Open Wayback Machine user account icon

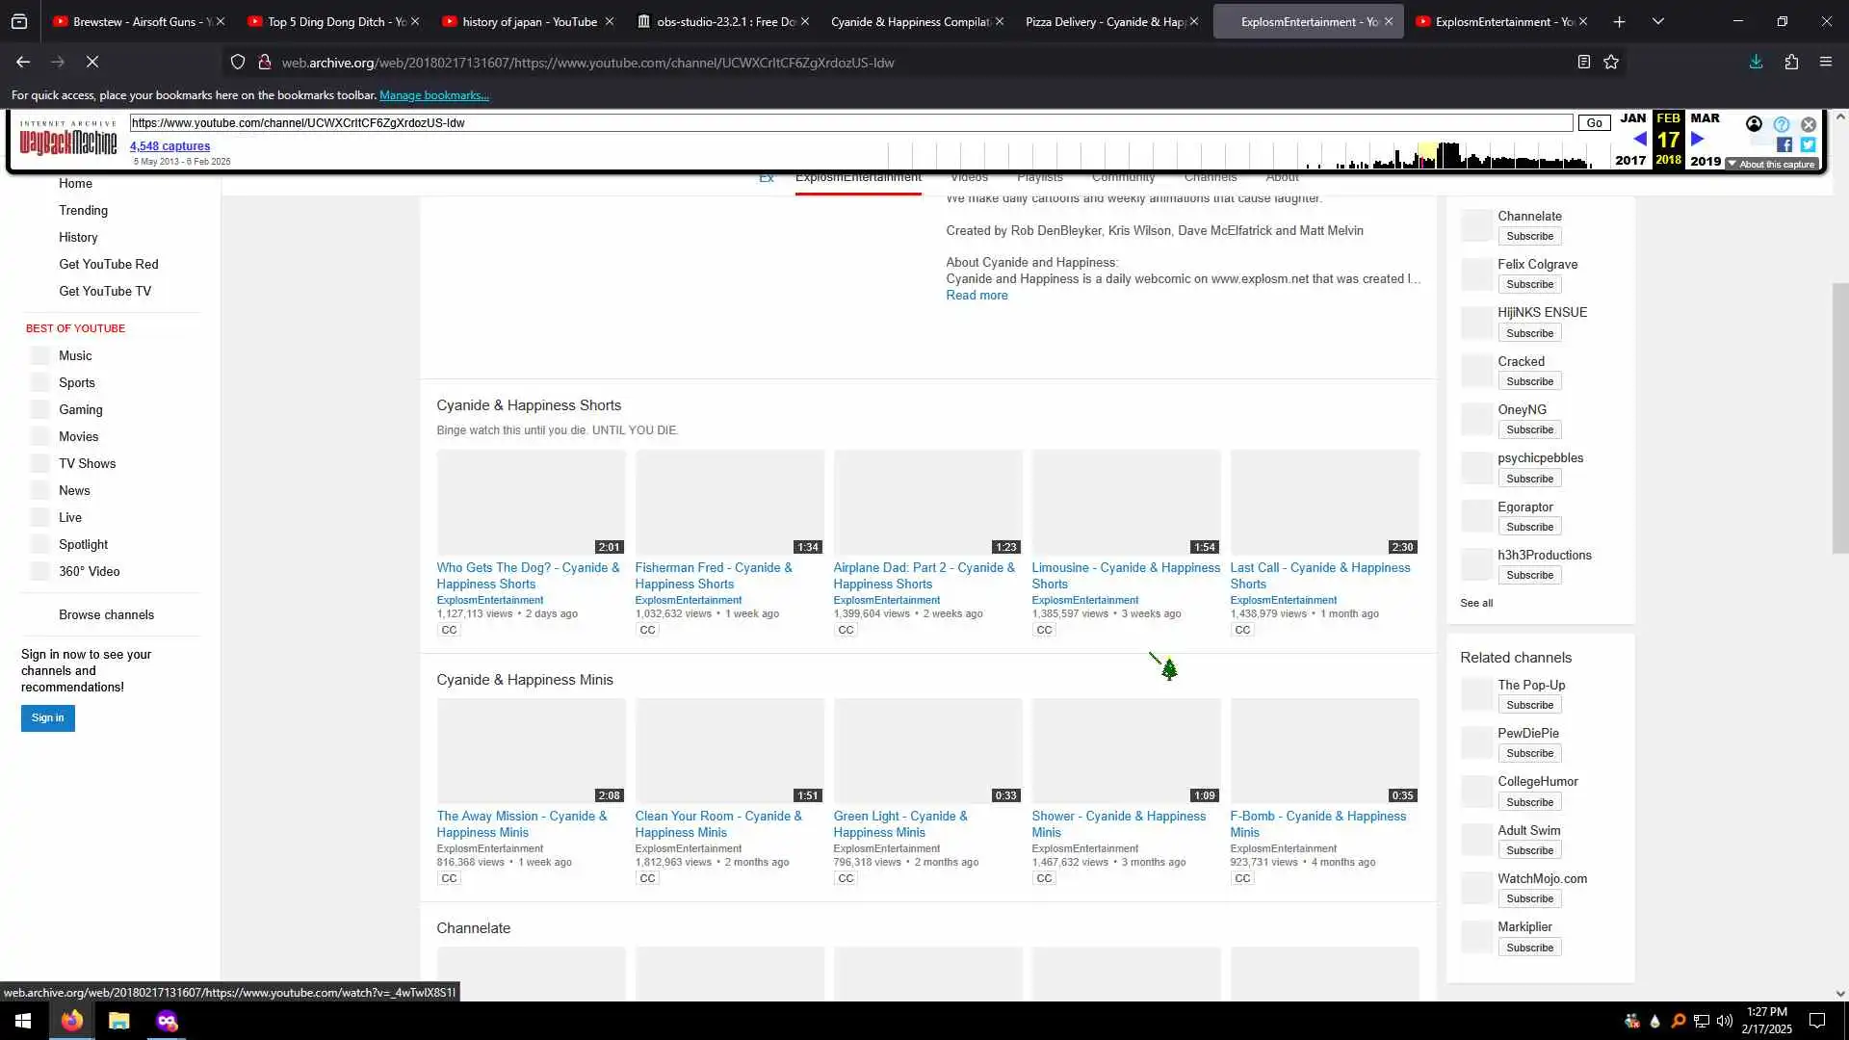click(x=1754, y=124)
